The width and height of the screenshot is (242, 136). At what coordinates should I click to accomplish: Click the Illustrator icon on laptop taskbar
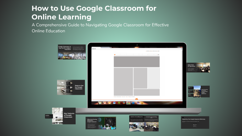pyautogui.click(x=142, y=103)
